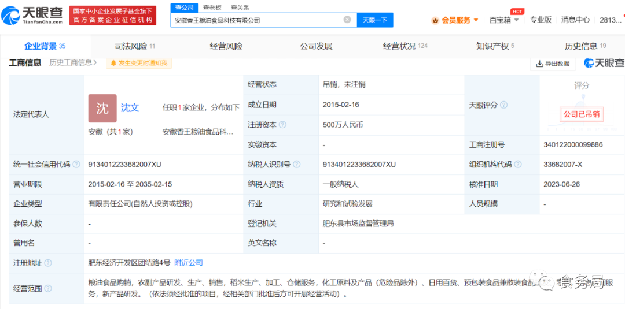Viewport: 625px width, 309px height.
Task: Open 消息中心
Action: 575,20
